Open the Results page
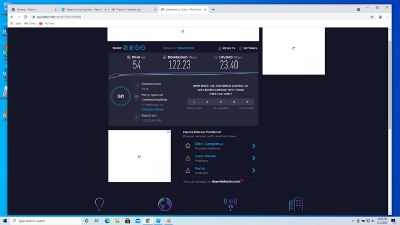 click(x=227, y=48)
